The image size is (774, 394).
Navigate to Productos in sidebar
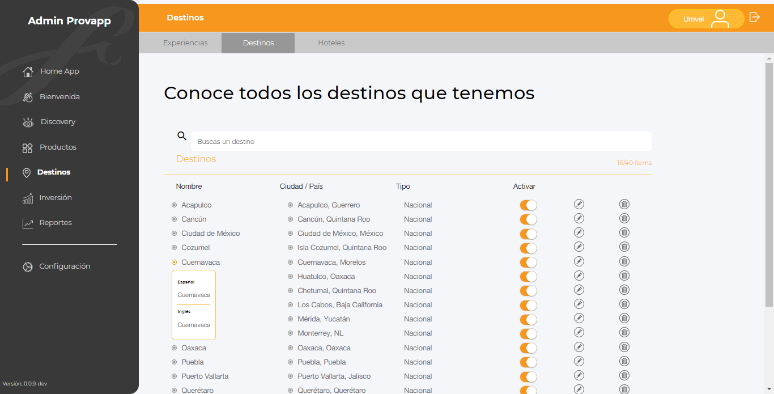(58, 147)
